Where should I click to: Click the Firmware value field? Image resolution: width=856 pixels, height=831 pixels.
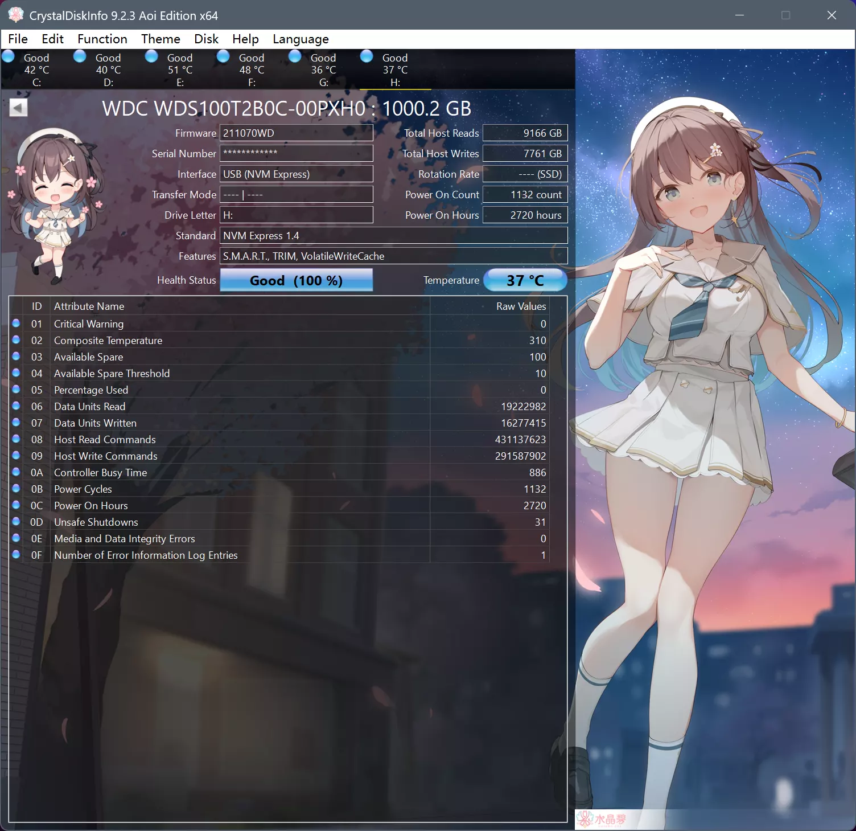tap(296, 133)
